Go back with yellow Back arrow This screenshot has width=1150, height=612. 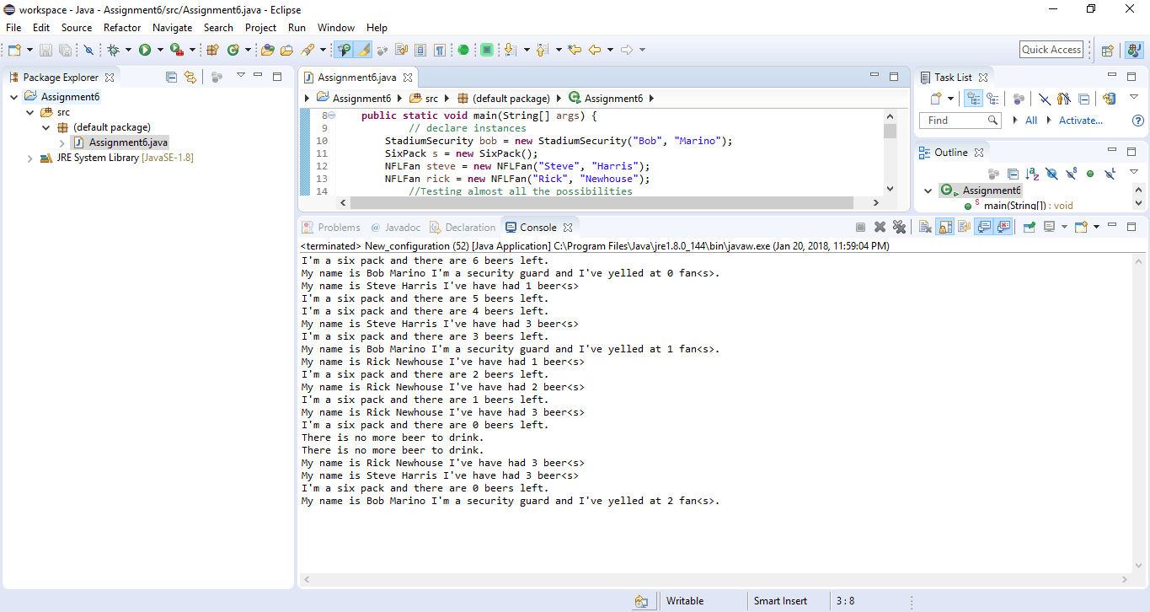coord(595,51)
